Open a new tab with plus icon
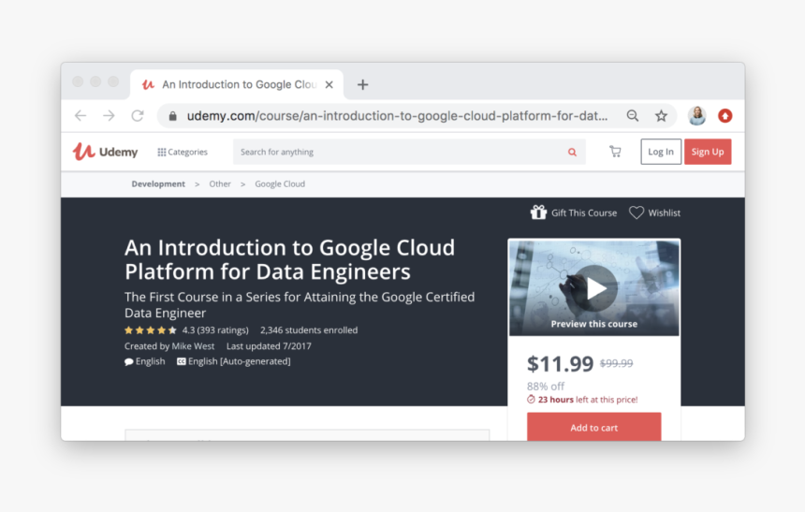 (x=363, y=85)
